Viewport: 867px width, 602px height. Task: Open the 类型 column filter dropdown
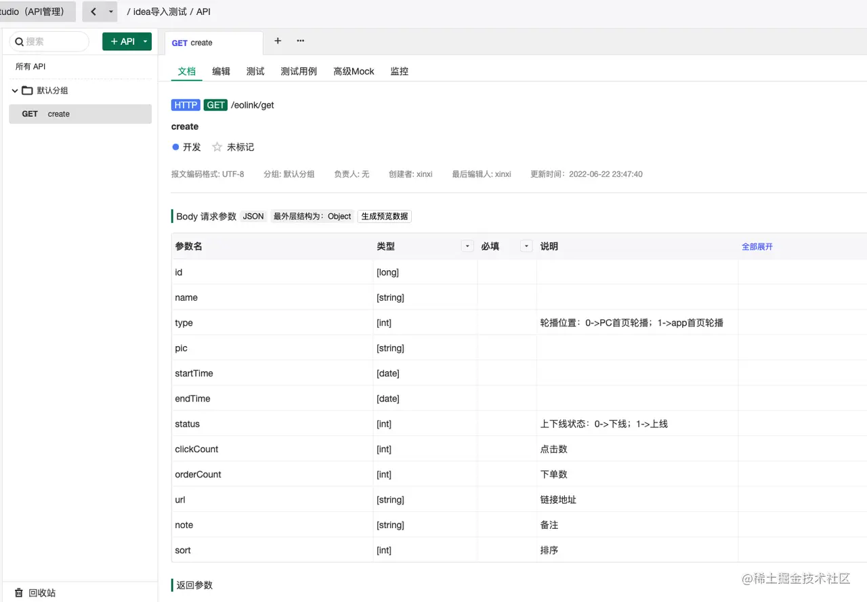pos(467,246)
